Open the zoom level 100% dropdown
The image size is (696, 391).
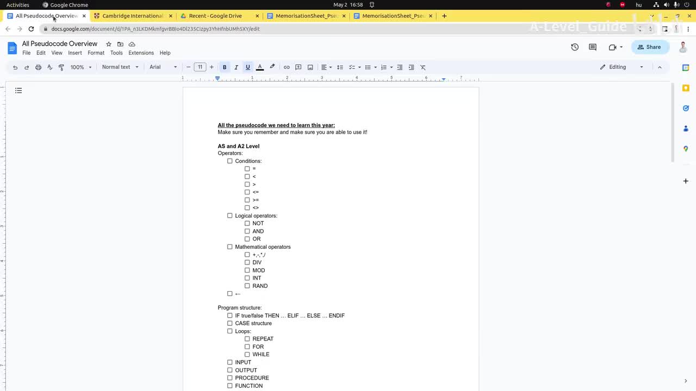tap(81, 67)
